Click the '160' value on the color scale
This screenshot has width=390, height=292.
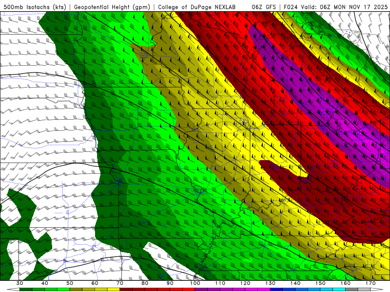[346, 283]
